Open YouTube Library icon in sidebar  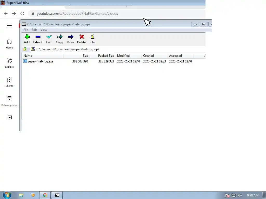point(9,117)
